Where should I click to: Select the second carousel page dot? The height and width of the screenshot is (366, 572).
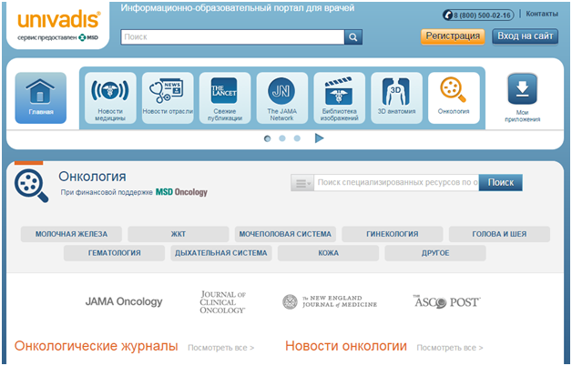(282, 138)
